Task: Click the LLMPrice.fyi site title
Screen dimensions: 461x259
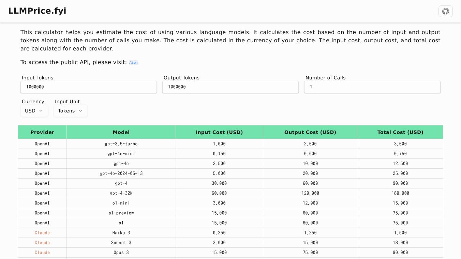Action: point(37,11)
